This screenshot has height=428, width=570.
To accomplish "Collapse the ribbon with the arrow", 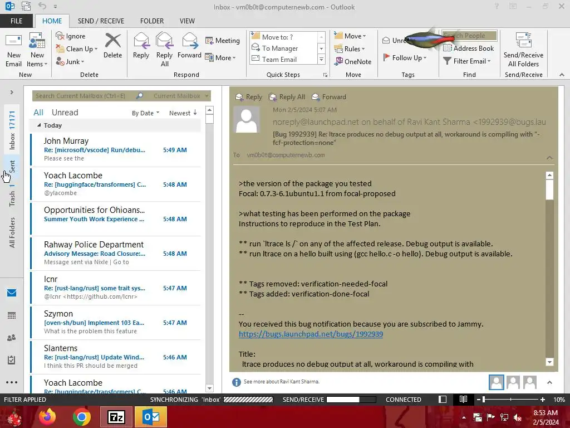I will tap(562, 75).
